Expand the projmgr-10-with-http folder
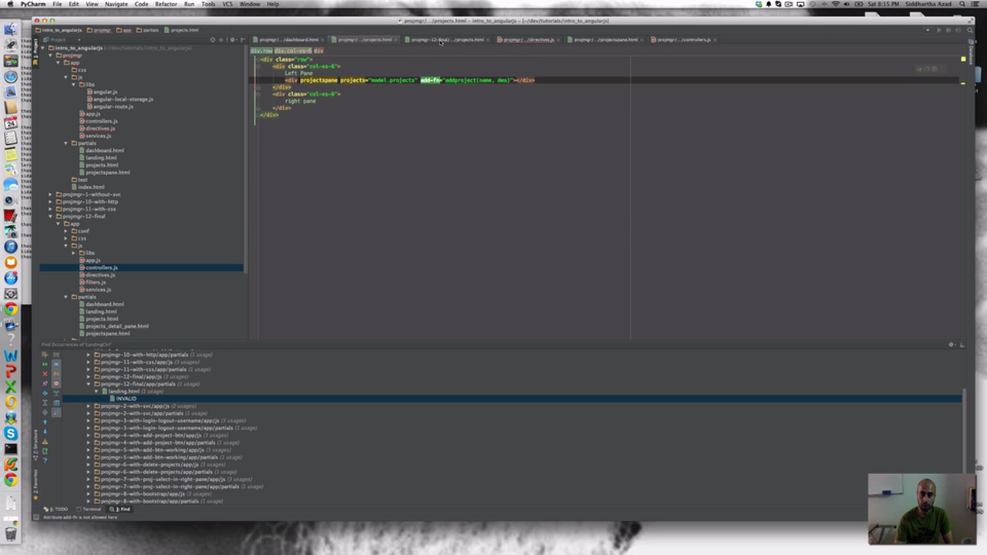 tap(51, 202)
